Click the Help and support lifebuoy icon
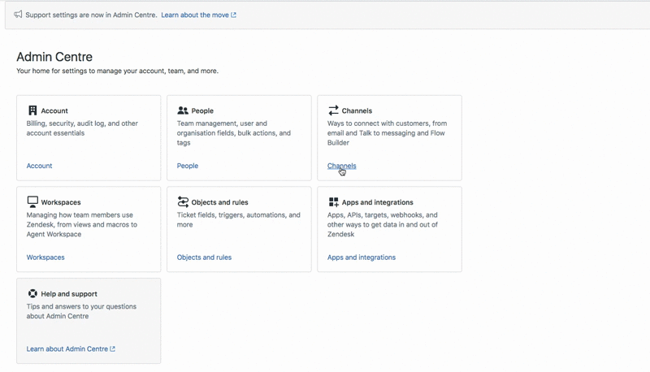This screenshot has height=372, width=650. tap(32, 293)
